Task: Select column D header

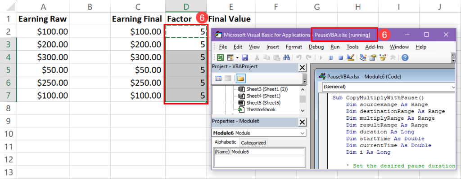Action: 186,6
